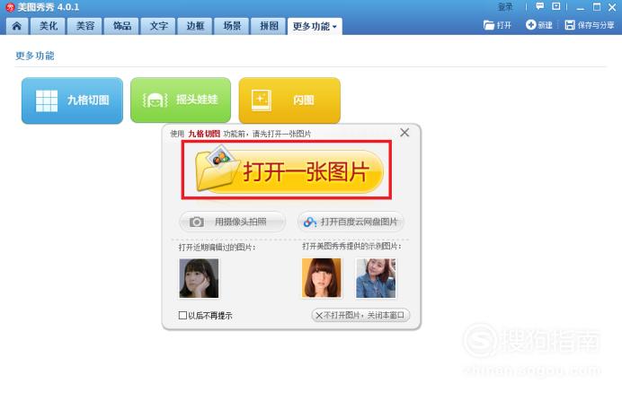The width and height of the screenshot is (622, 401).
Task: Open the recently edited girl photo thumbnail
Action: tap(199, 278)
